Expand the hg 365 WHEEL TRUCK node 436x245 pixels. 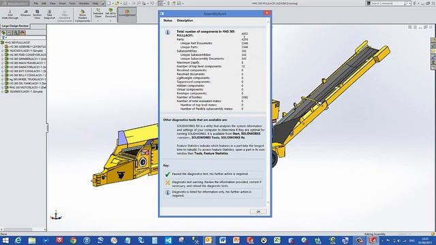[x=3, y=79]
